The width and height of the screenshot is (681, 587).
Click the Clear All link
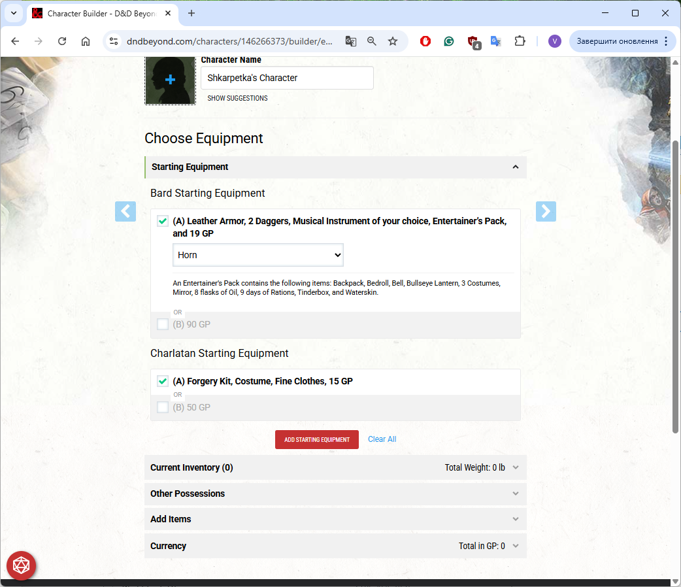click(x=382, y=439)
